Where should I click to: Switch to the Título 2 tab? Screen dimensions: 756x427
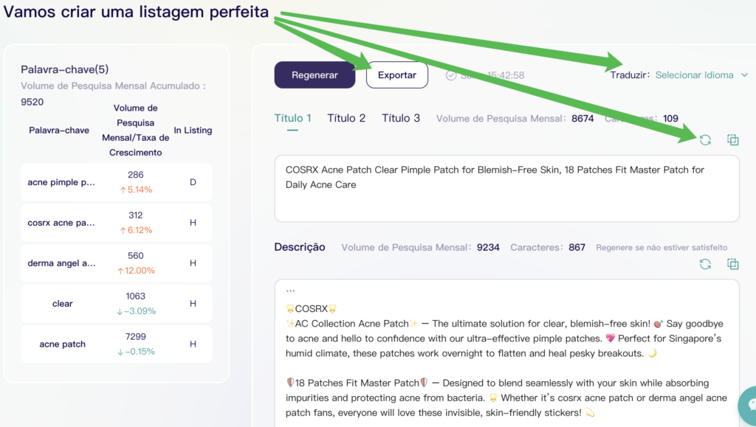[346, 118]
